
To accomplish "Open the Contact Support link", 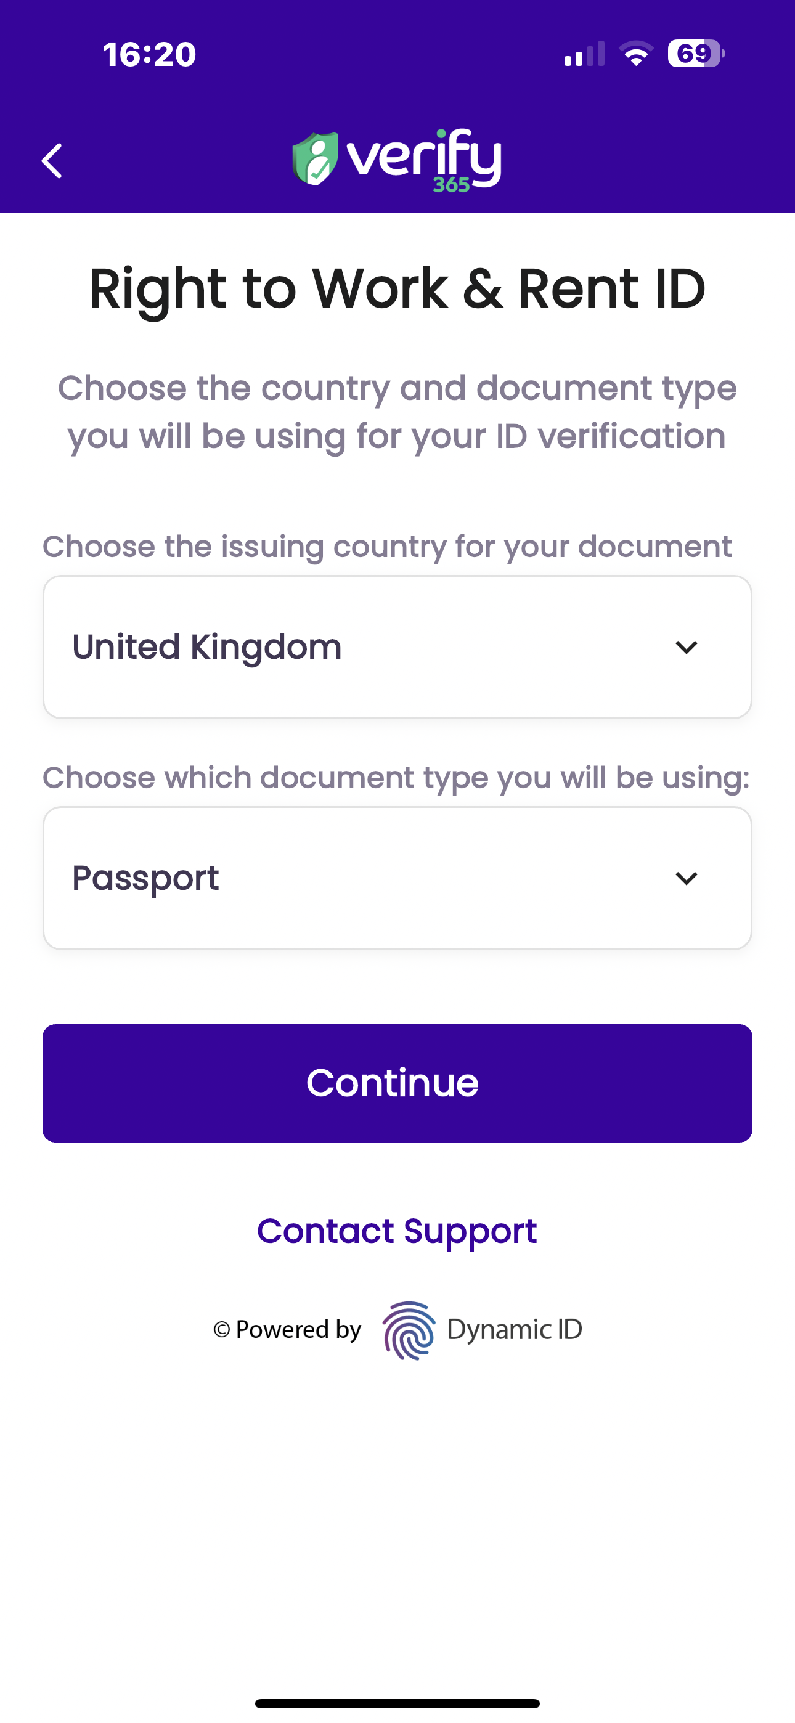I will [x=397, y=1231].
